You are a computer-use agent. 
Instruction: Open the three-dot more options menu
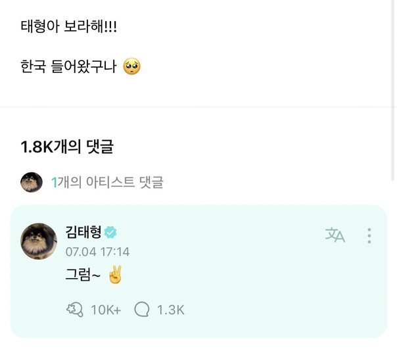(x=369, y=235)
